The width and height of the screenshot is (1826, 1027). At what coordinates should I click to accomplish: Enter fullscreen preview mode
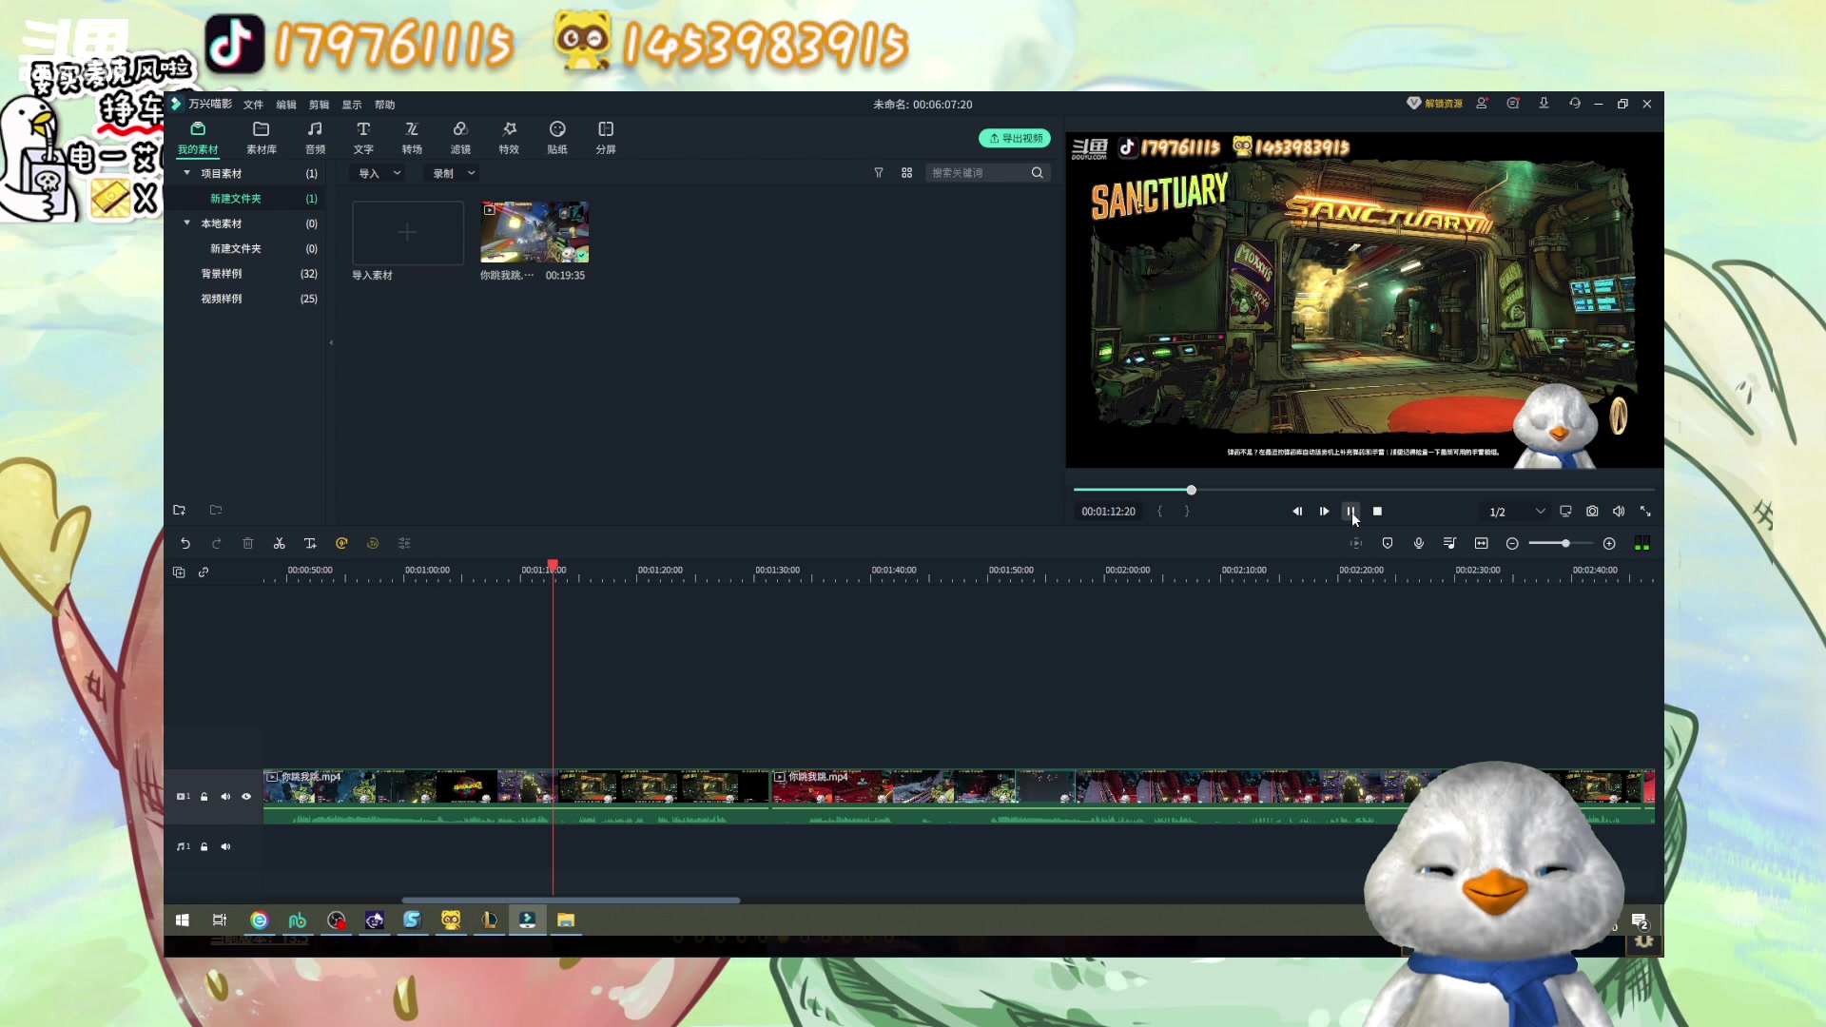1645,512
